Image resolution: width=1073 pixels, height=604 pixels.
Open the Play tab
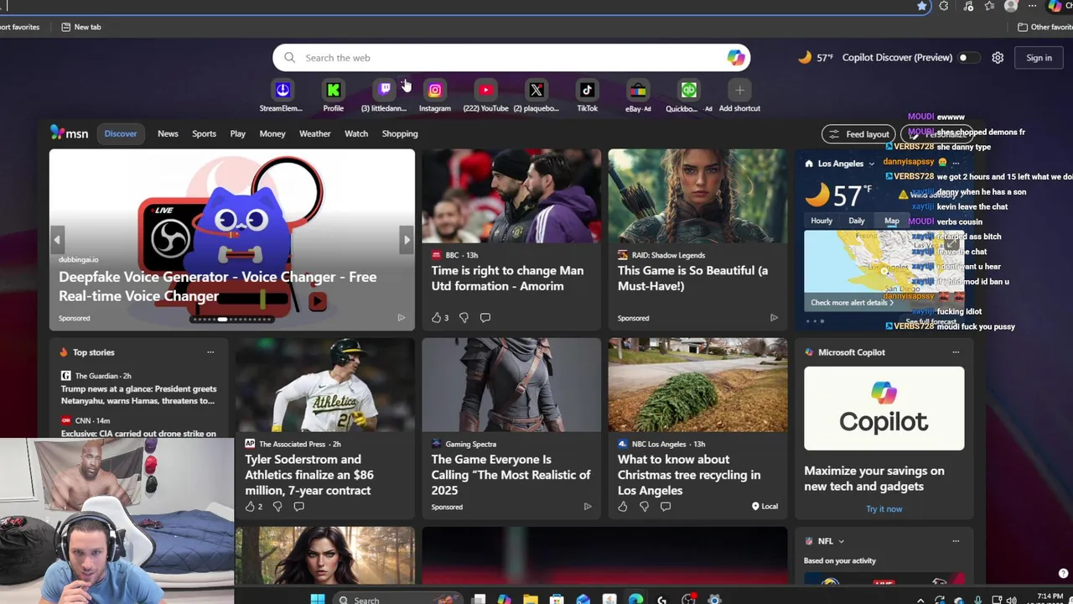point(238,133)
